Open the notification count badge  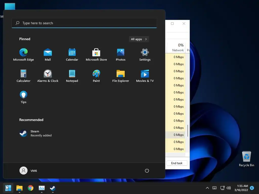pyautogui.click(x=252, y=188)
